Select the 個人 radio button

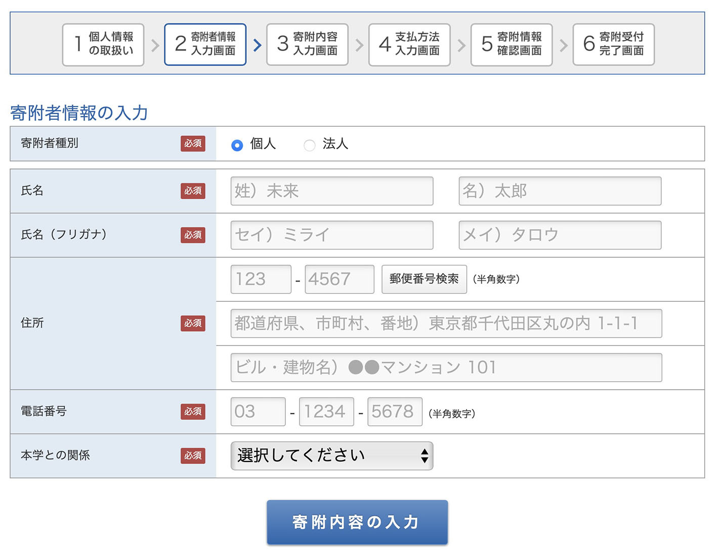(x=237, y=145)
